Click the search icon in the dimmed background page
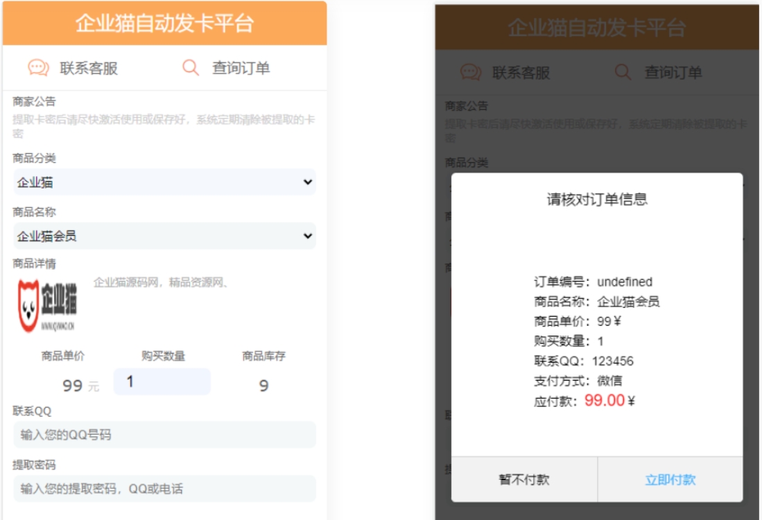 coord(623,71)
